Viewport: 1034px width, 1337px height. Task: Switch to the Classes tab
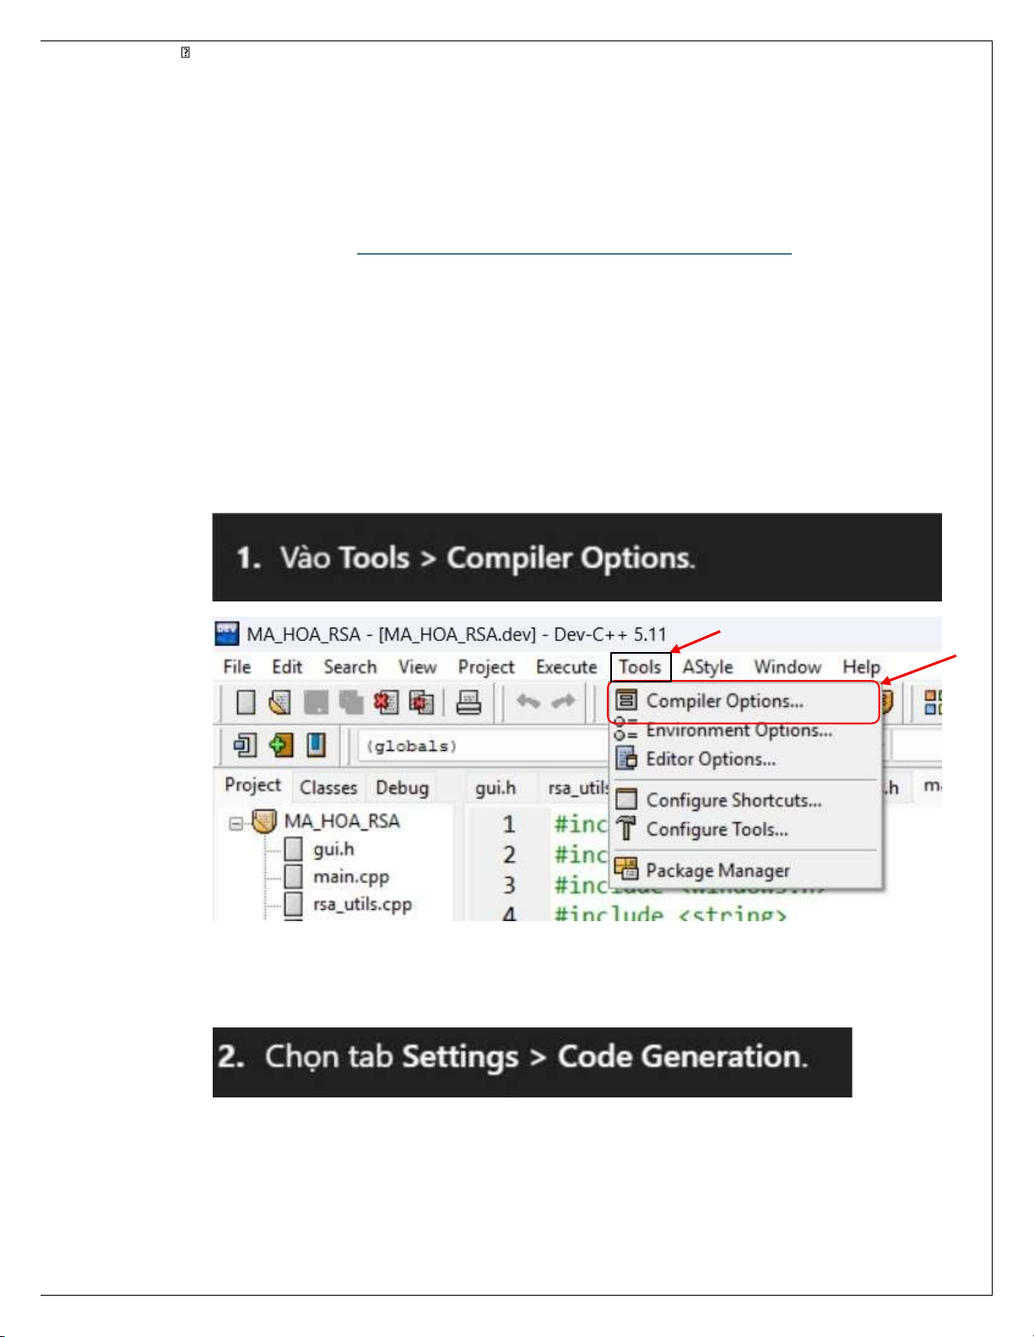328,787
